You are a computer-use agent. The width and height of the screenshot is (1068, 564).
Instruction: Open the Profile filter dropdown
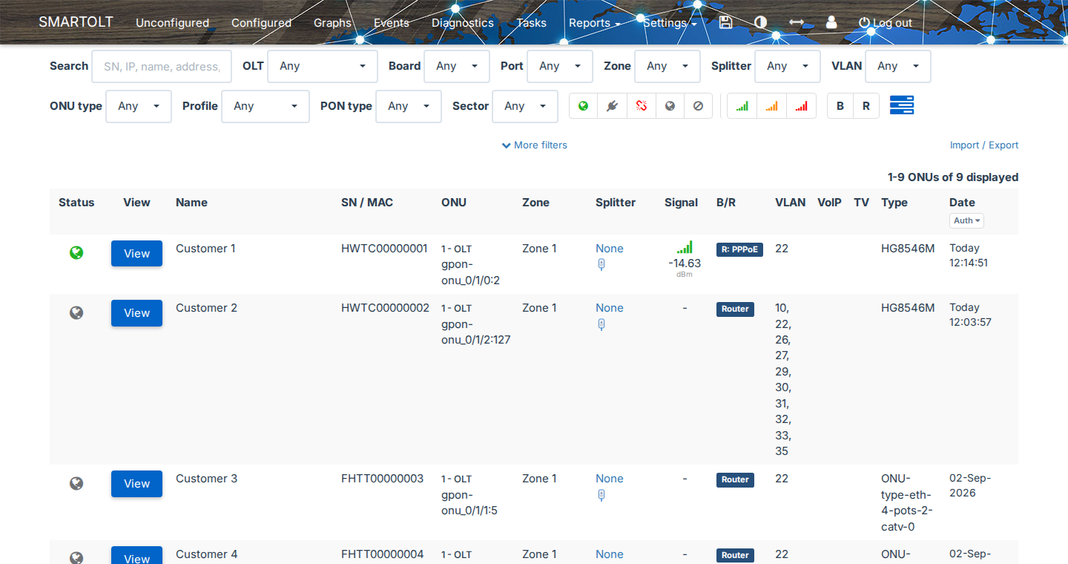click(266, 106)
